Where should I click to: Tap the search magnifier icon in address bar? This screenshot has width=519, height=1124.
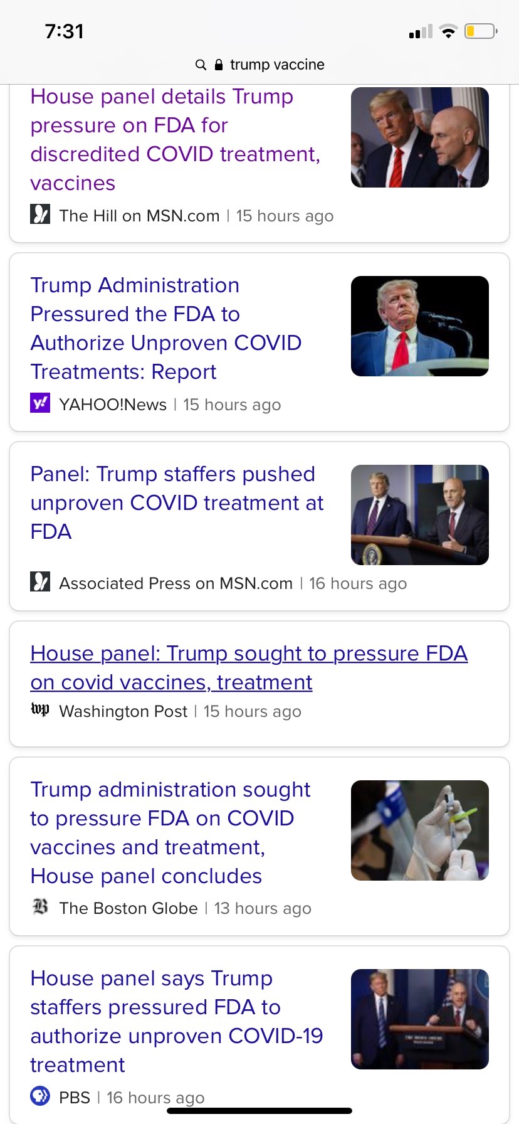coord(201,65)
